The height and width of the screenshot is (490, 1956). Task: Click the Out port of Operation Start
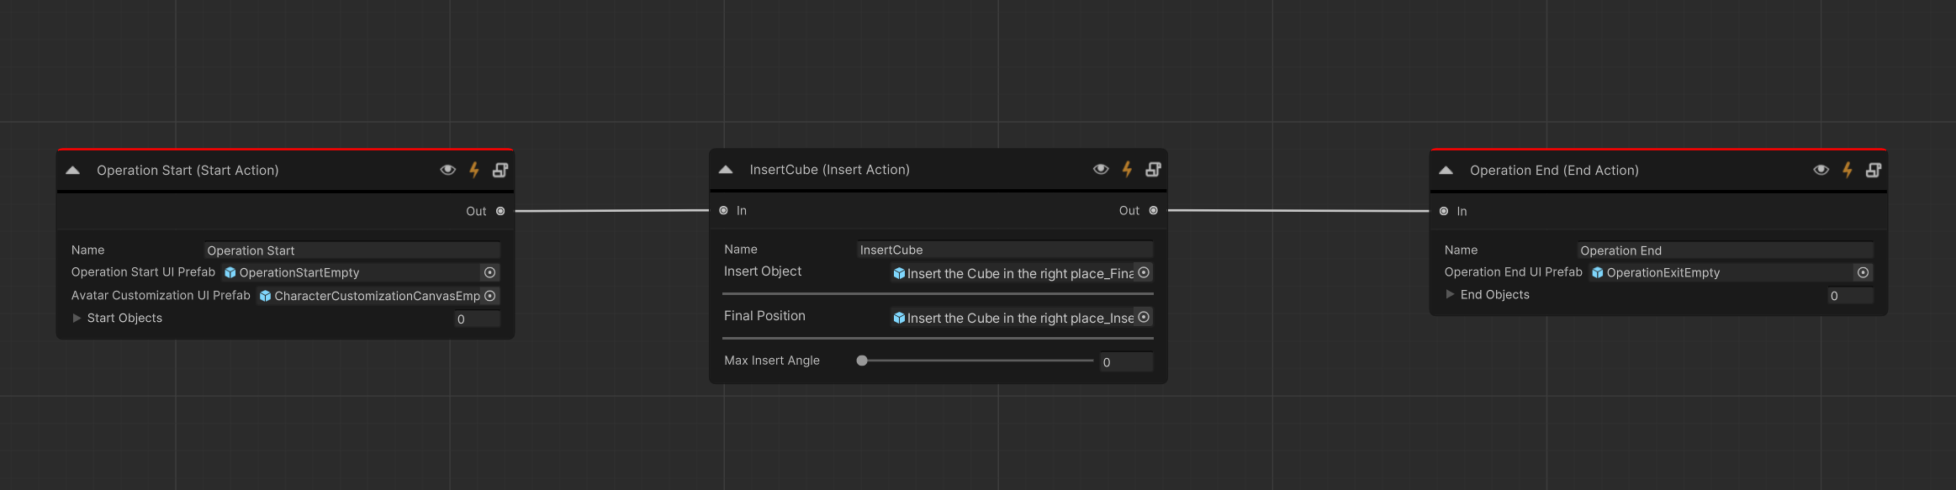[x=500, y=211]
